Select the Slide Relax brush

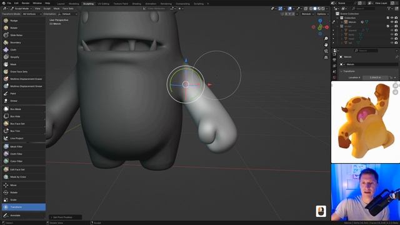coord(24,35)
